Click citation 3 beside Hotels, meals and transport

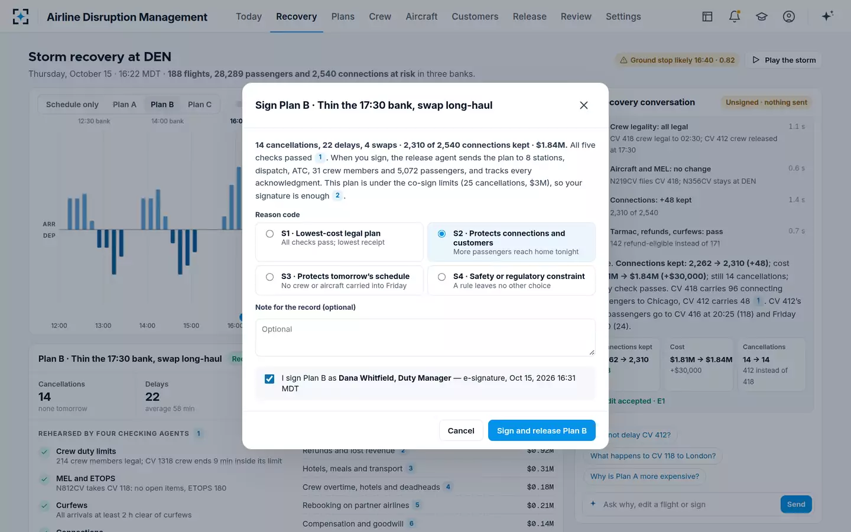pos(411,468)
